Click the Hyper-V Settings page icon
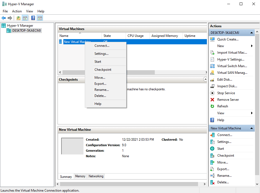This screenshot has width=260, height=193. (x=212, y=59)
